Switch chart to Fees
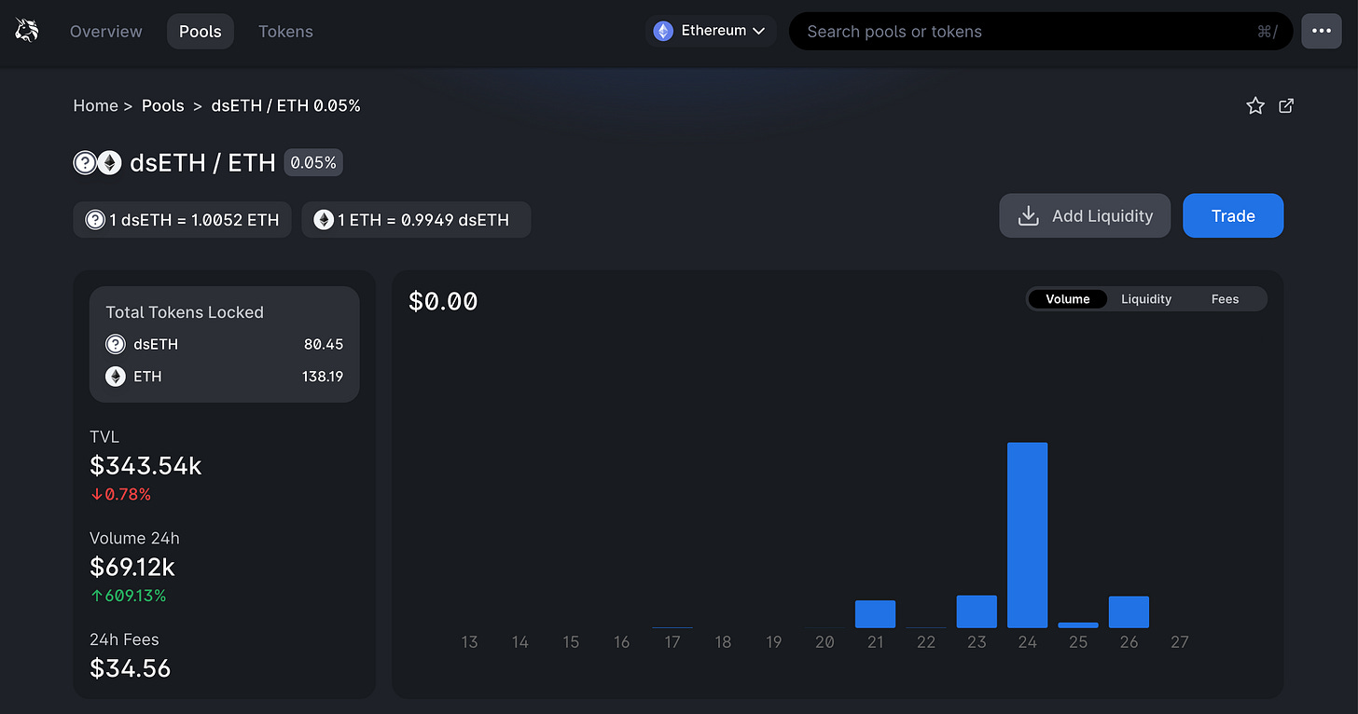 (x=1225, y=299)
